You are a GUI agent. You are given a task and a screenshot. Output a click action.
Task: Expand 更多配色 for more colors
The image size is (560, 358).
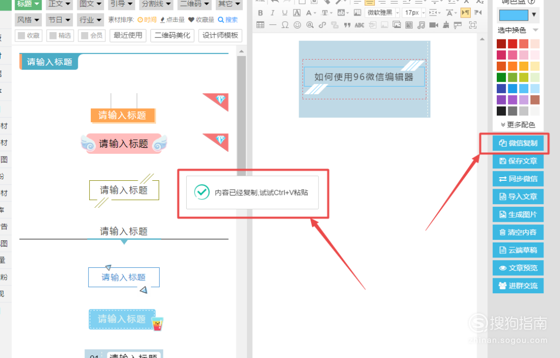(518, 124)
